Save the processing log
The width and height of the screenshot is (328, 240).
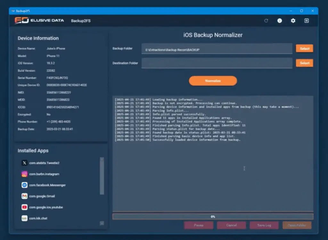264,225
